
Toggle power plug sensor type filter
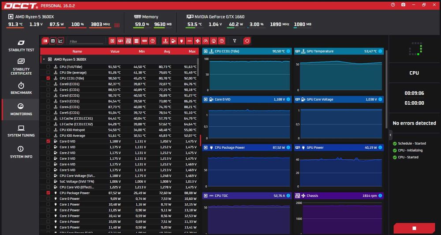[x=181, y=41]
